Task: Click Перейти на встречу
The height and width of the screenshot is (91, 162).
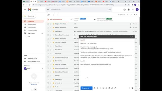Action: pos(34,61)
